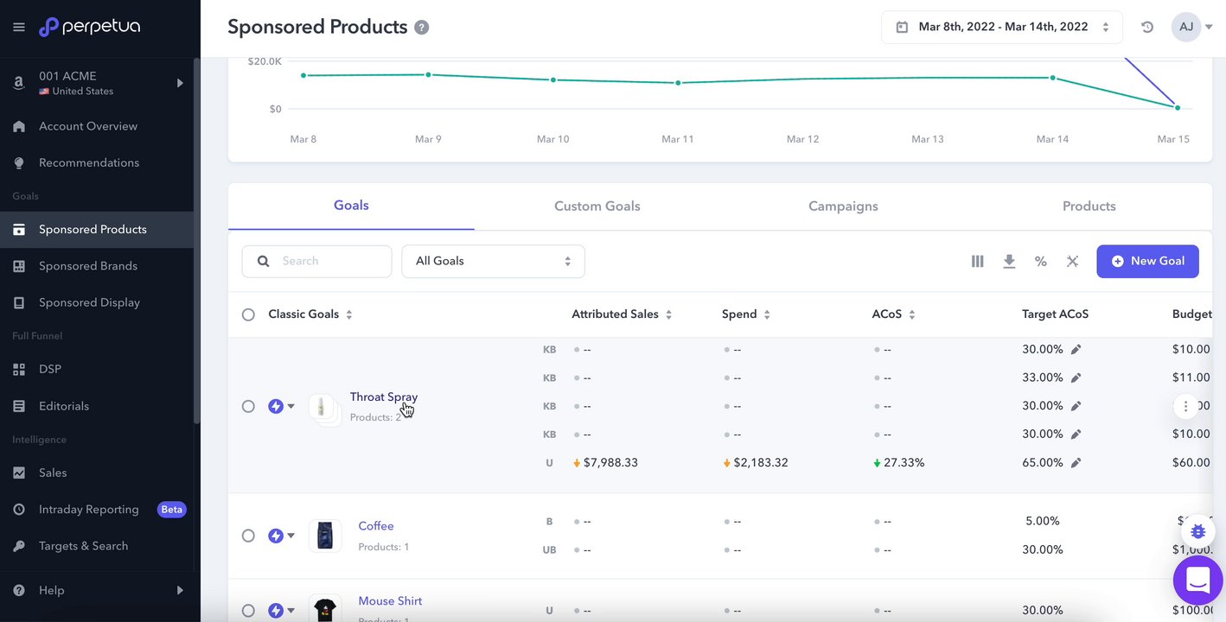Click the New Goal button
The image size is (1226, 622).
pyautogui.click(x=1147, y=261)
